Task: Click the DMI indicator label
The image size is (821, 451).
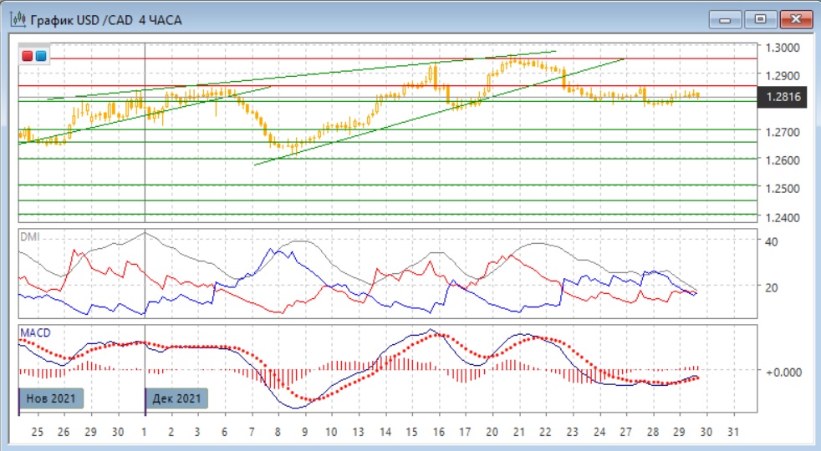Action: coord(29,236)
